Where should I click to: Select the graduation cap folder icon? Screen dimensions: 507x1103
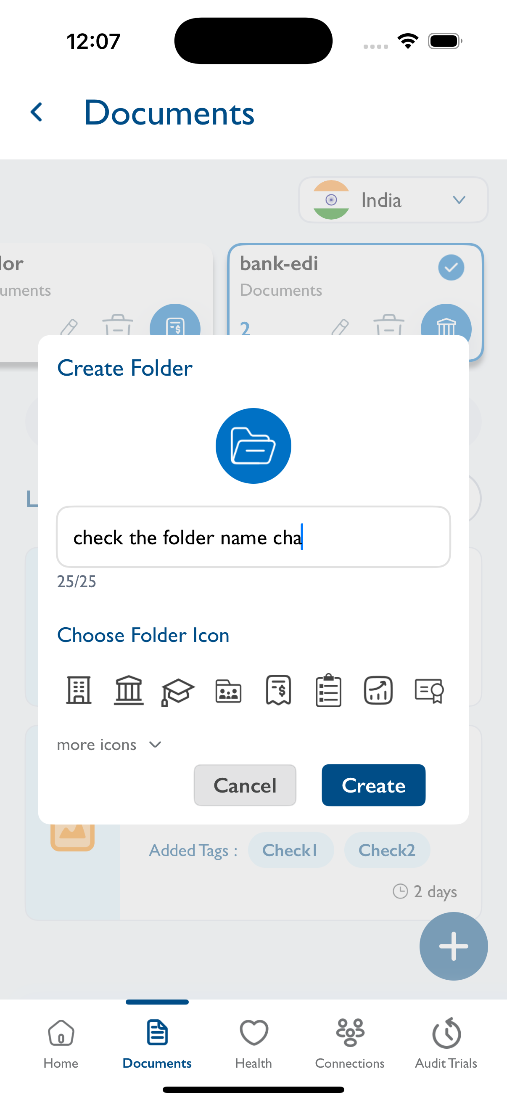click(x=178, y=692)
